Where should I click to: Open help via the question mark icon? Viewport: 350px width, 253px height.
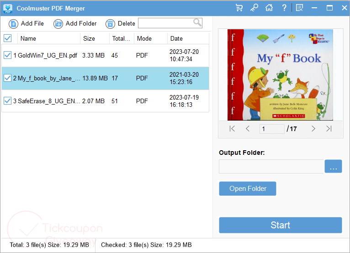coord(284,8)
